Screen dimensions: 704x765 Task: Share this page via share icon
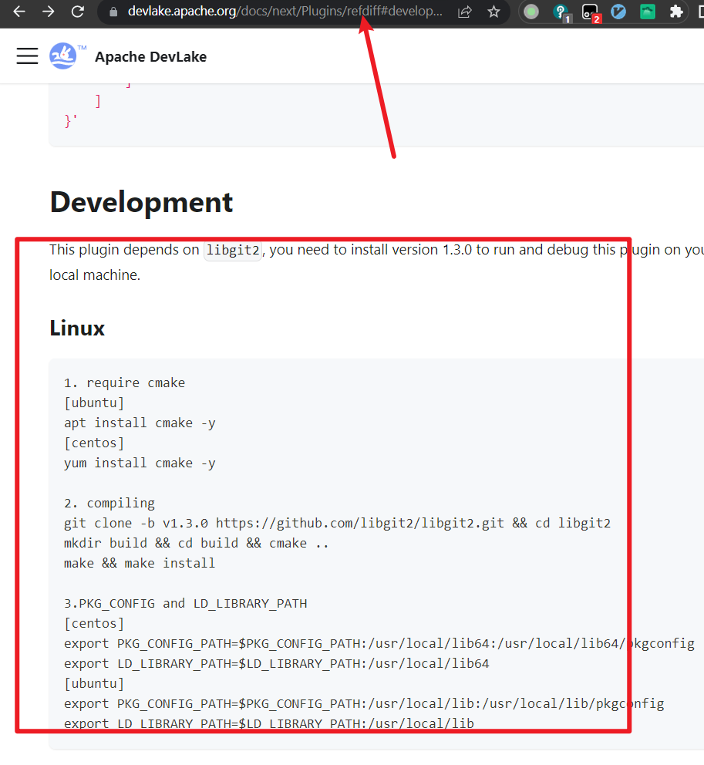(465, 12)
